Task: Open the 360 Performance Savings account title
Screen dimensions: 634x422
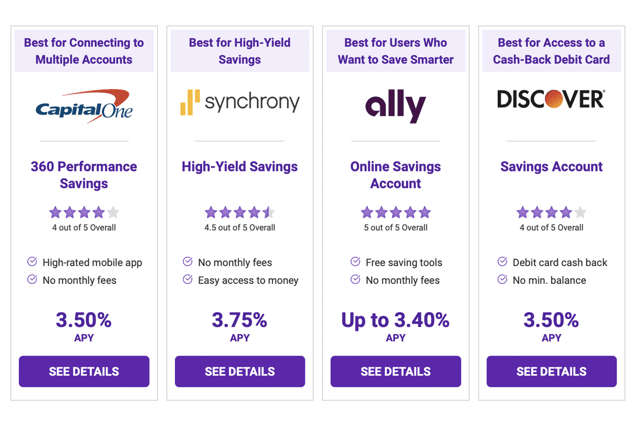Action: [83, 175]
